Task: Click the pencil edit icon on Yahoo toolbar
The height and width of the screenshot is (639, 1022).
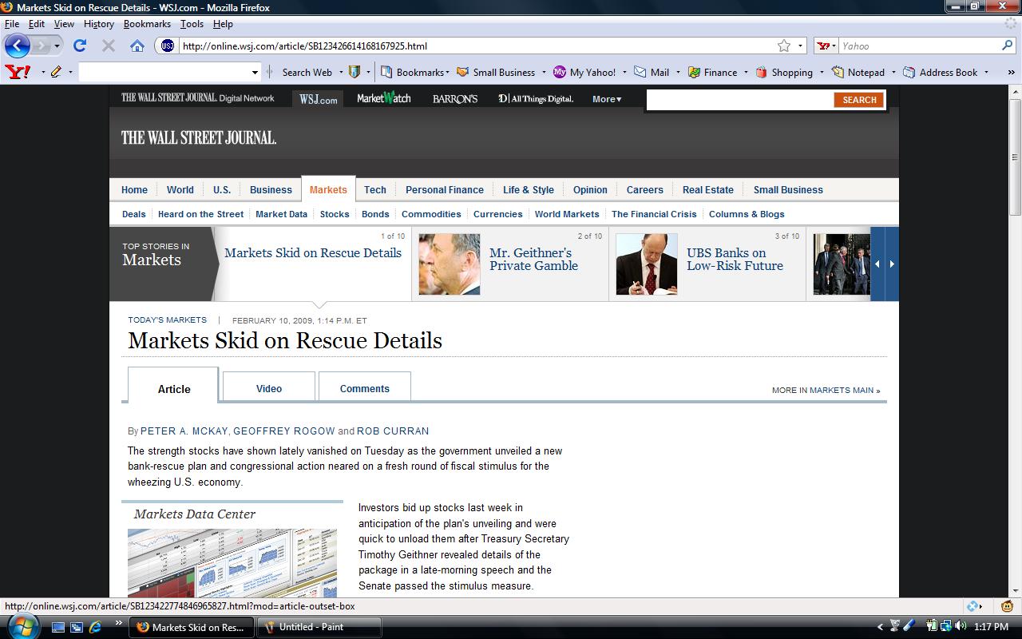Action: [x=57, y=72]
